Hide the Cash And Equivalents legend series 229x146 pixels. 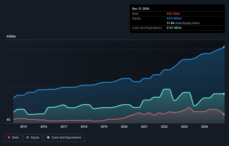tap(64, 138)
